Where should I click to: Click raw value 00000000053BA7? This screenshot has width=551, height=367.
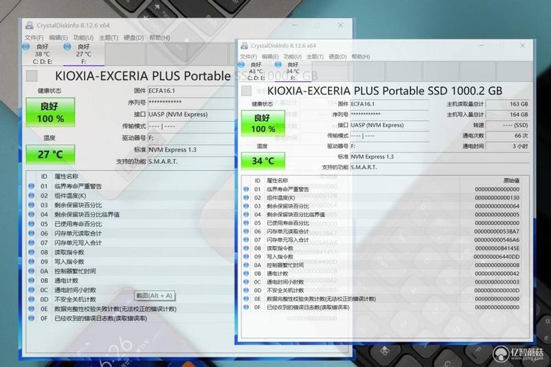pyautogui.click(x=497, y=231)
